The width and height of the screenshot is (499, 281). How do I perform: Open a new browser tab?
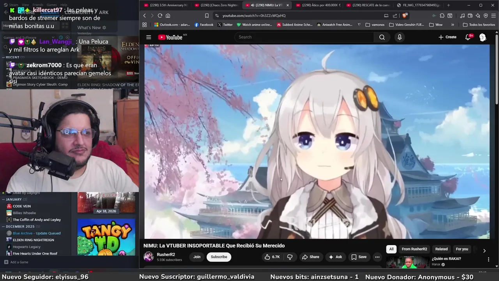coord(448,5)
